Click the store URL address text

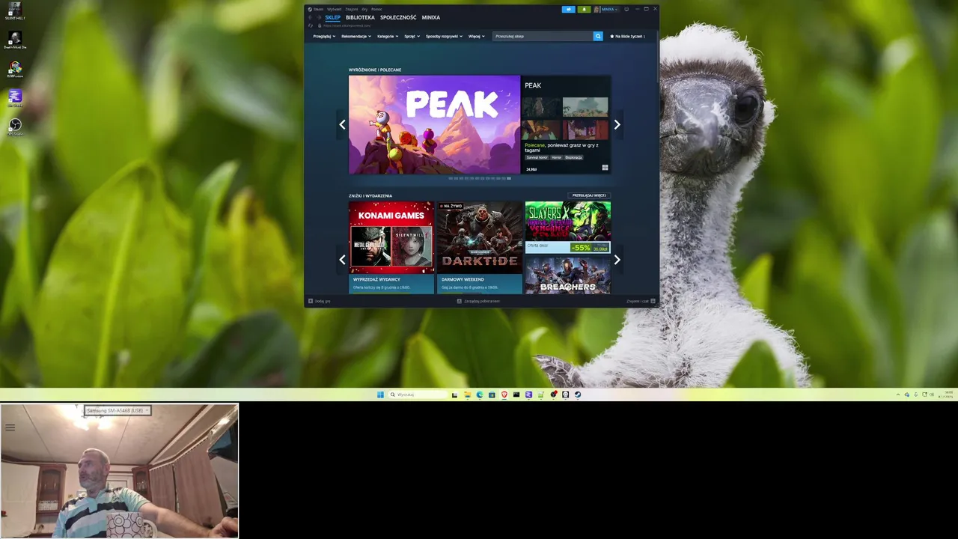(347, 25)
